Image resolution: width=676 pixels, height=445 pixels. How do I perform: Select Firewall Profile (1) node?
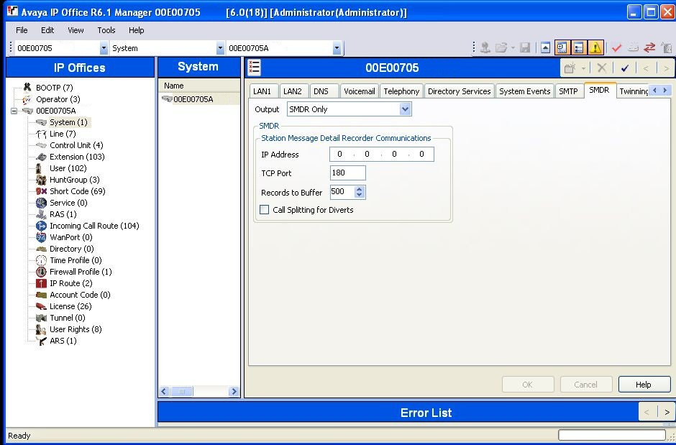coord(81,272)
